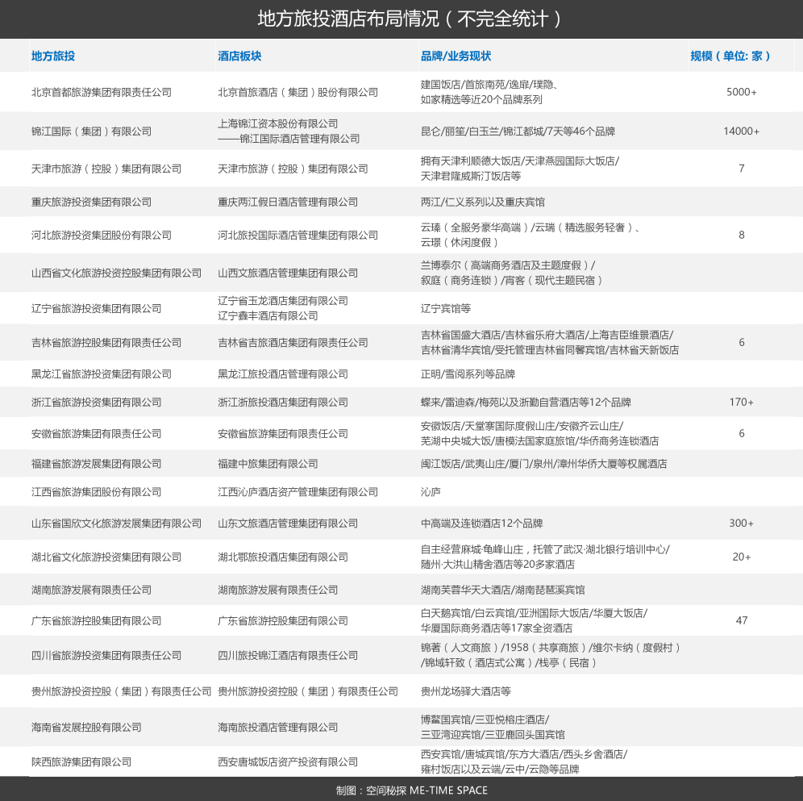
Task: Click 贵州龙场驿大酒店等 brand cell
Action: (465, 691)
